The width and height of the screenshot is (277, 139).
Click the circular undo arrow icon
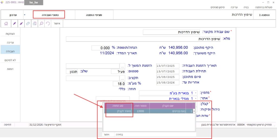point(48,24)
